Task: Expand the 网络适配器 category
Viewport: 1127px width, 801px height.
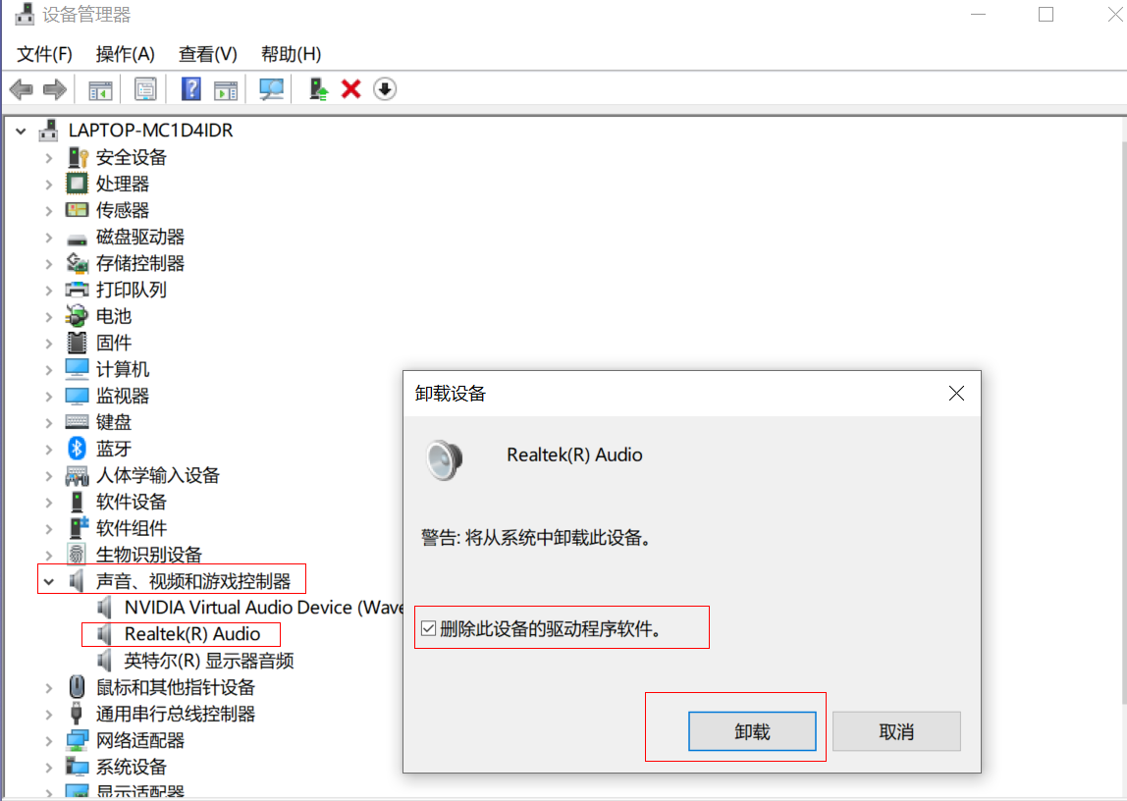Action: tap(48, 740)
